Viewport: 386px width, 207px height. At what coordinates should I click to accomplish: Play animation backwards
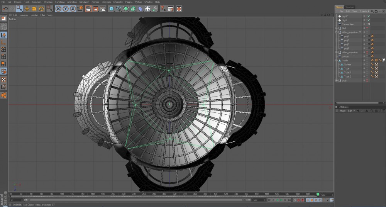pos(277,200)
